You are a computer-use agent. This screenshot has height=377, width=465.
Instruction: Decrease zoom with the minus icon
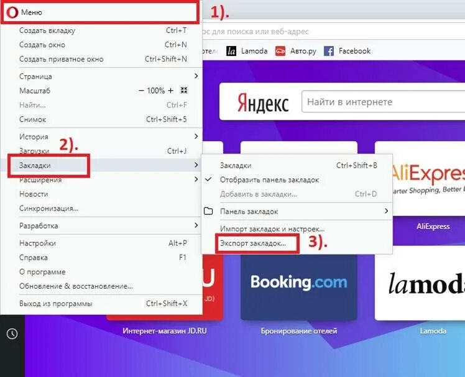[x=142, y=91]
